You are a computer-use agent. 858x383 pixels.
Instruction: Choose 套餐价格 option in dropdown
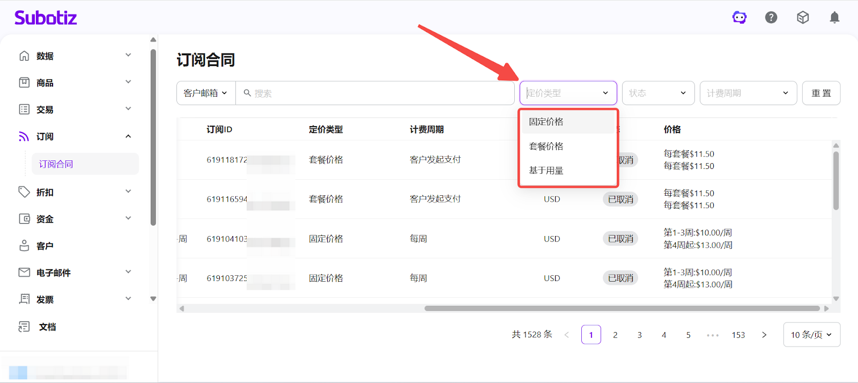click(546, 146)
